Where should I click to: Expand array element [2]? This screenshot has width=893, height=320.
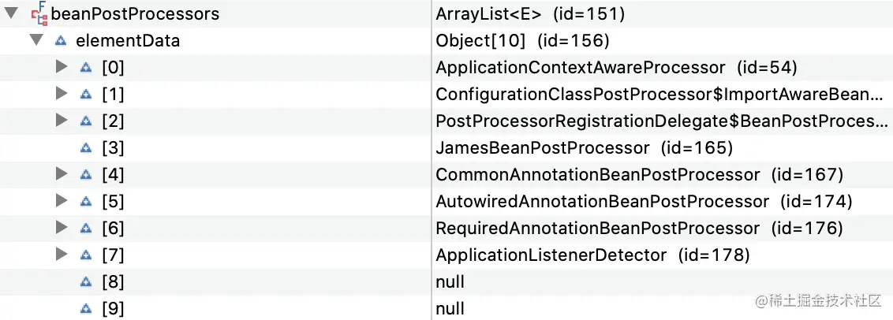click(x=62, y=121)
